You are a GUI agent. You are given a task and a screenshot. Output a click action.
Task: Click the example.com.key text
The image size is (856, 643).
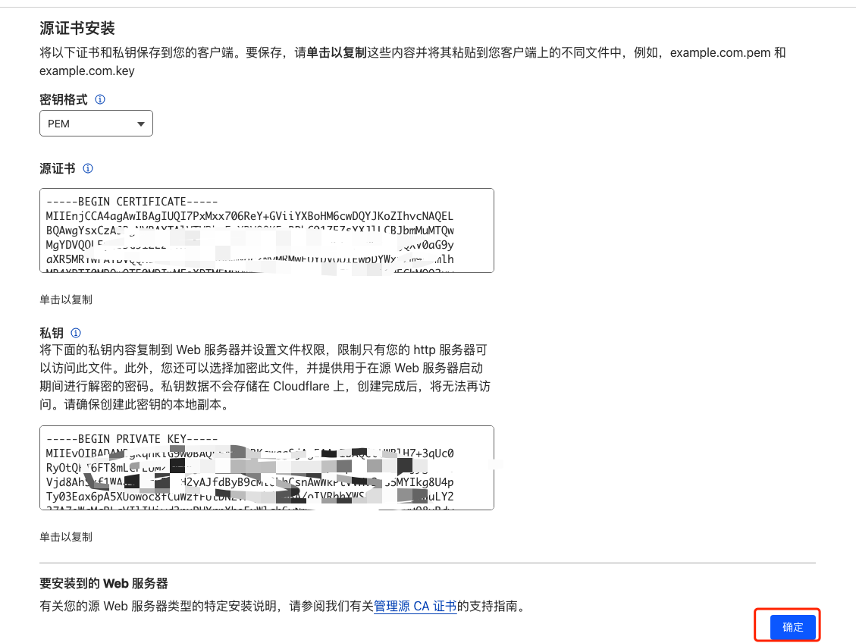point(86,71)
